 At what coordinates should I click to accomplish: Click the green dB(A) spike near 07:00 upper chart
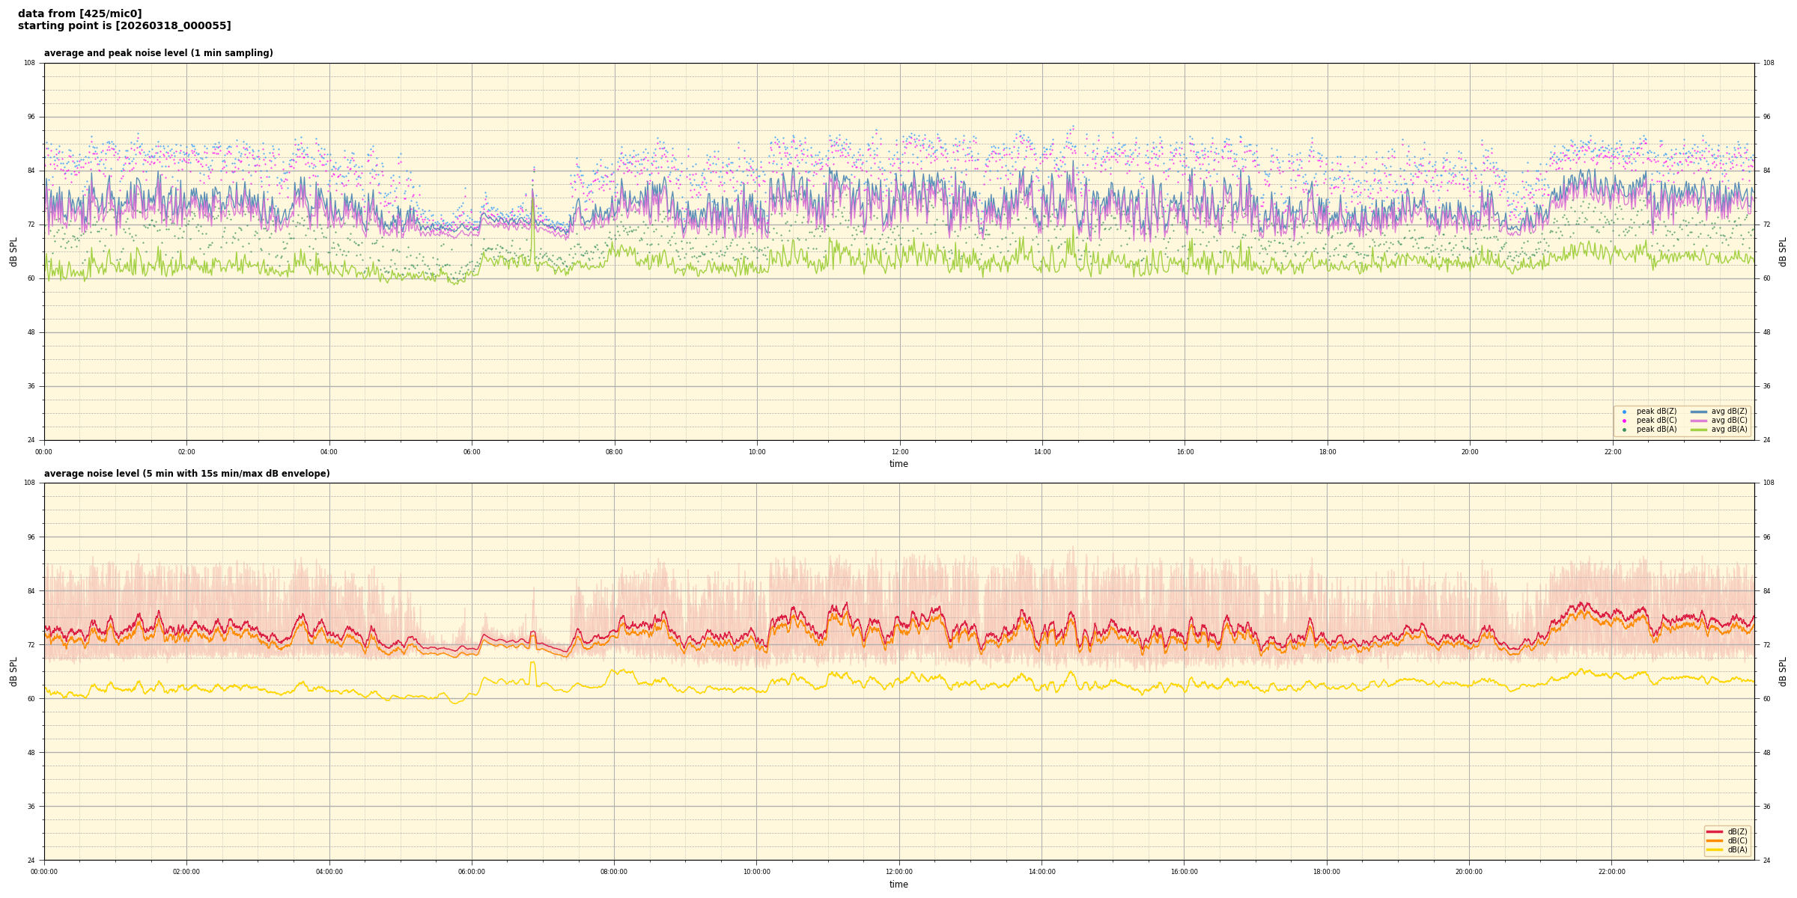pyautogui.click(x=533, y=206)
